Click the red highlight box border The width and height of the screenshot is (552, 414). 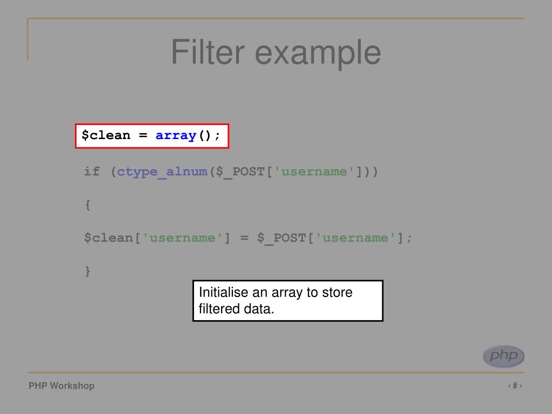(151, 125)
